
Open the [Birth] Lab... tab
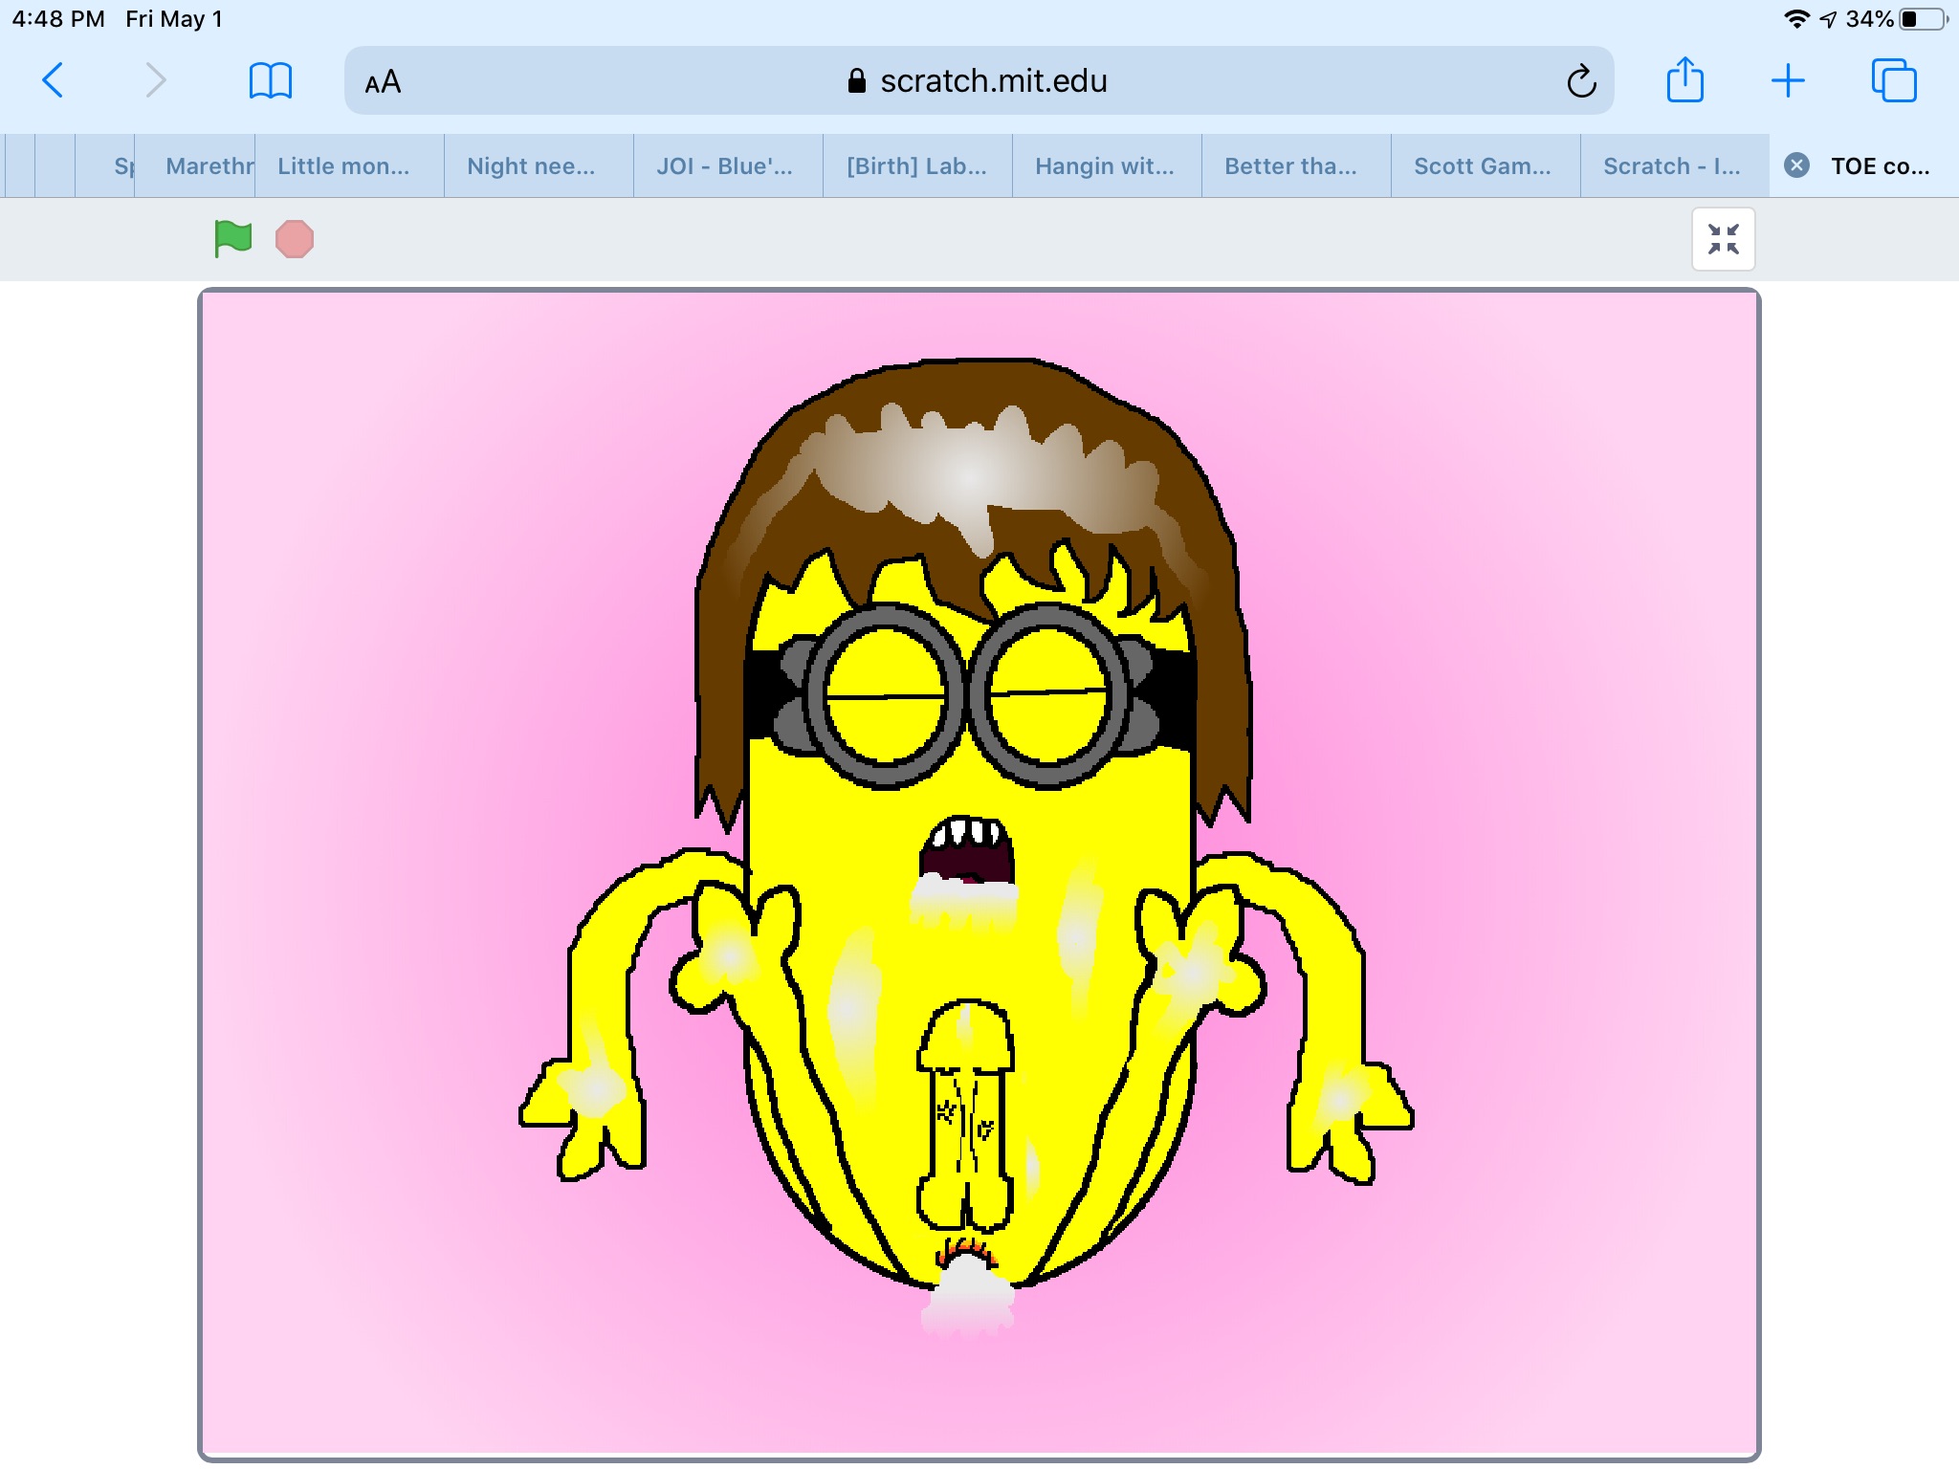click(915, 166)
